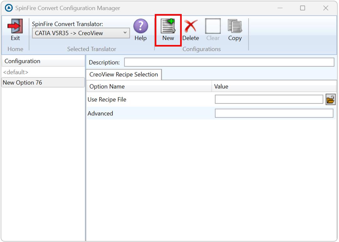Click the Value column header

[274, 86]
